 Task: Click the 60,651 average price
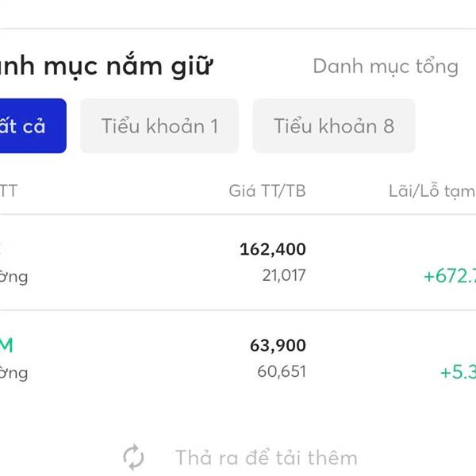[282, 371]
